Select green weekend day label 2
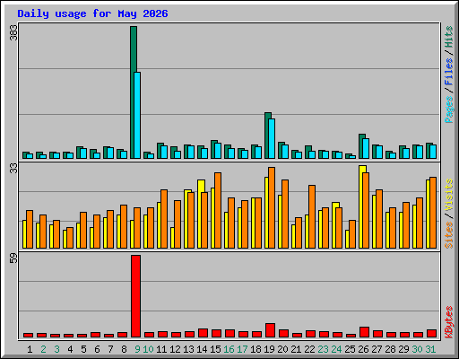Viewport: 459px width, 359px height. tap(43, 349)
